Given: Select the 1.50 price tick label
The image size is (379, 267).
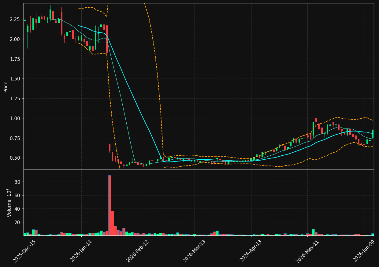Looking at the screenshot, I should 15,79.
